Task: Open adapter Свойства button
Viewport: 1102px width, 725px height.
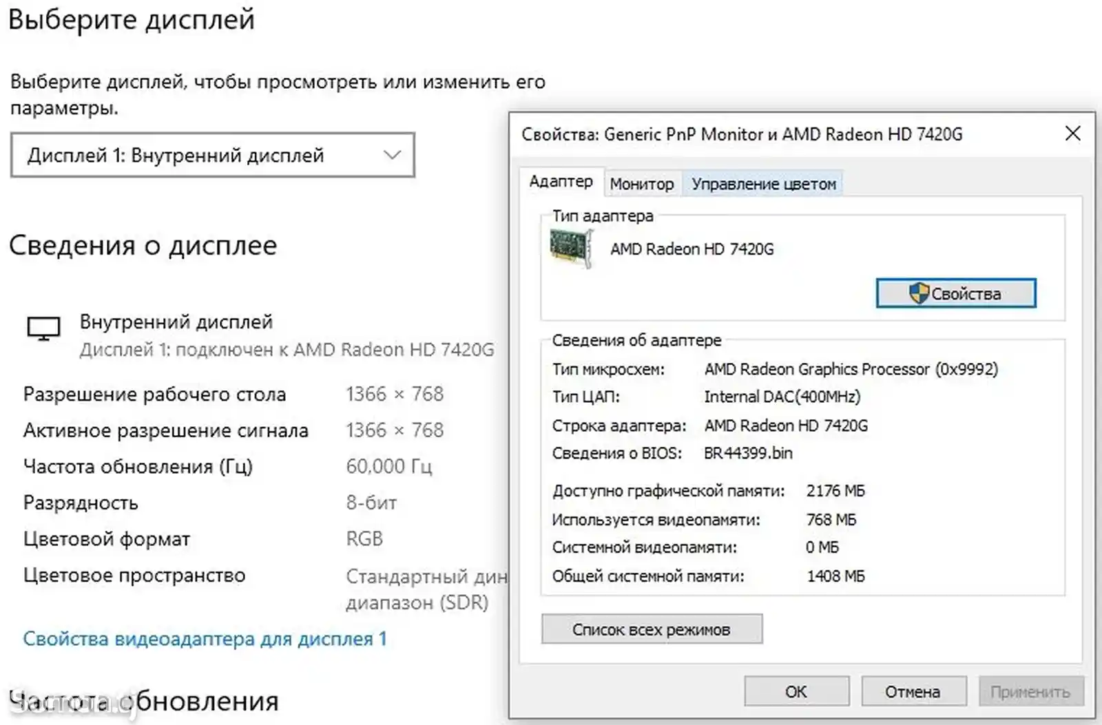Action: 956,293
